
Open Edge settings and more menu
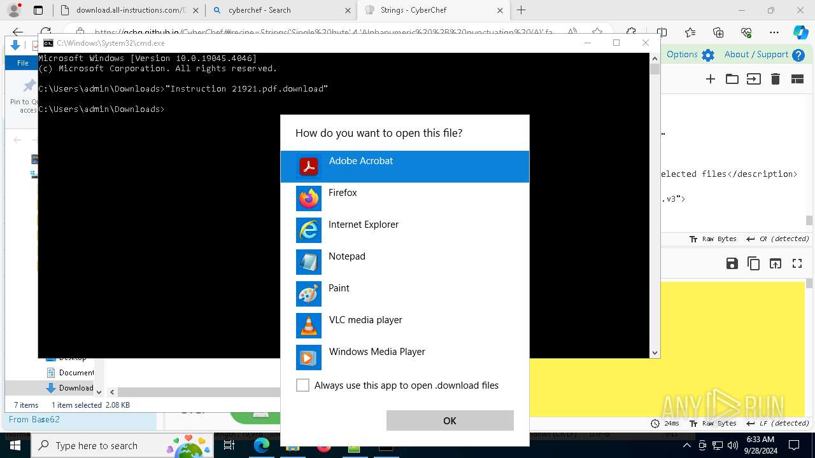point(774,32)
